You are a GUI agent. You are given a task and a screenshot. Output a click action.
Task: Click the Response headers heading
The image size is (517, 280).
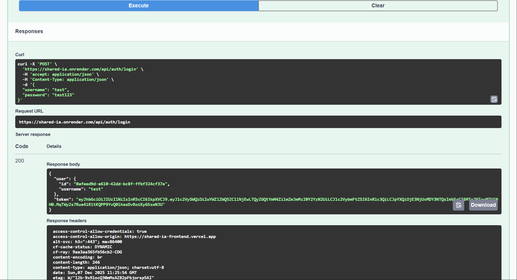click(x=66, y=221)
